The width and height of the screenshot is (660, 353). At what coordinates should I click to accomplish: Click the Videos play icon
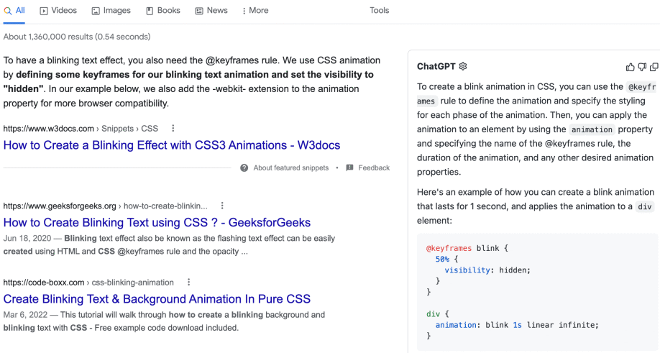[44, 11]
